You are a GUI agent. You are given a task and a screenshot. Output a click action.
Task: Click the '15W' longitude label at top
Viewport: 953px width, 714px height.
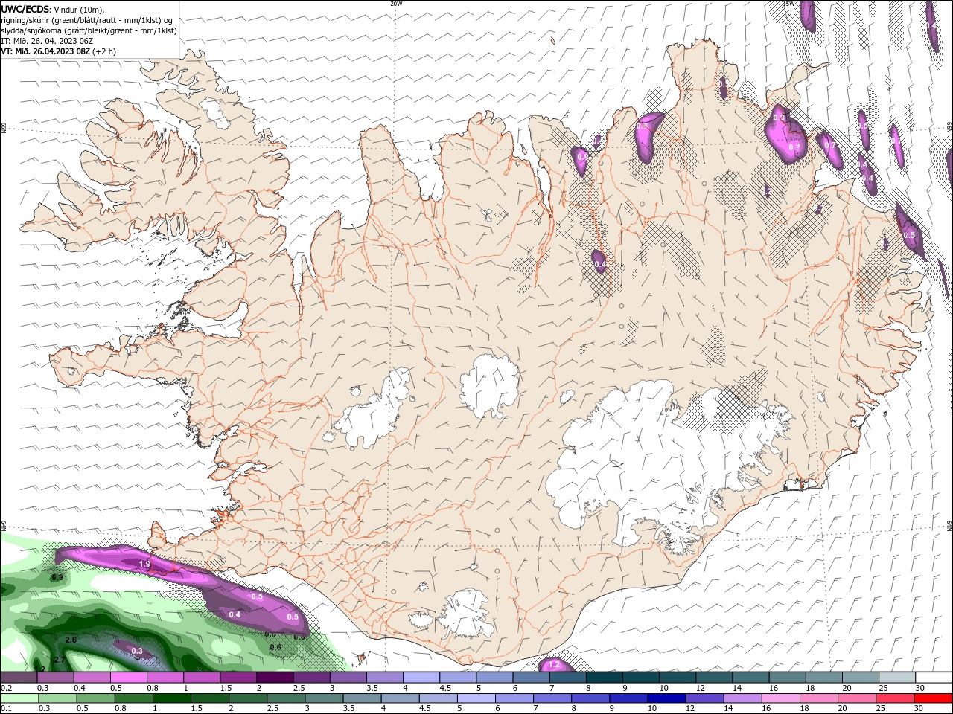(789, 4)
